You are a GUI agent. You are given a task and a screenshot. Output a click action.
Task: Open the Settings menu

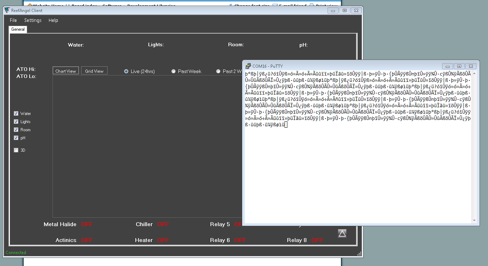33,20
